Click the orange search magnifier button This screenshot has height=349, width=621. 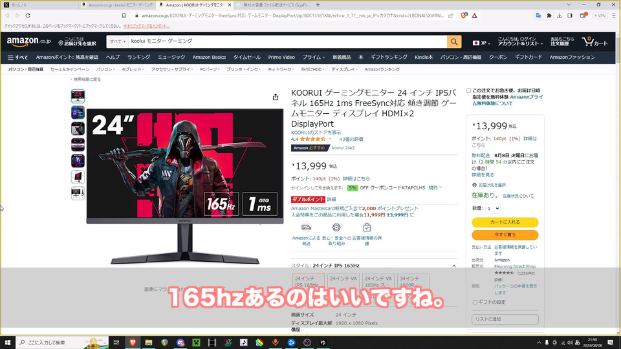[x=454, y=41]
